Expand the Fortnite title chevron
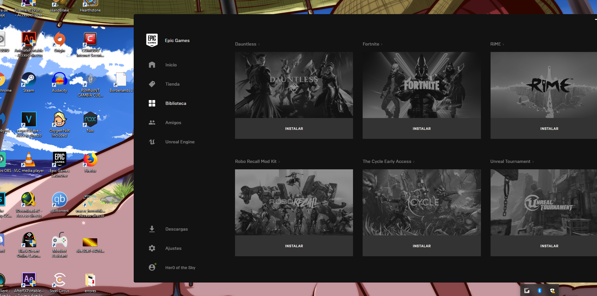The width and height of the screenshot is (597, 296). click(x=382, y=44)
